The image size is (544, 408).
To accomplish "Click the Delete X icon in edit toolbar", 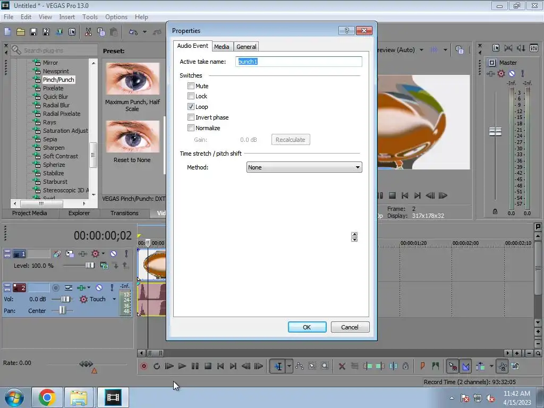I will [342, 366].
